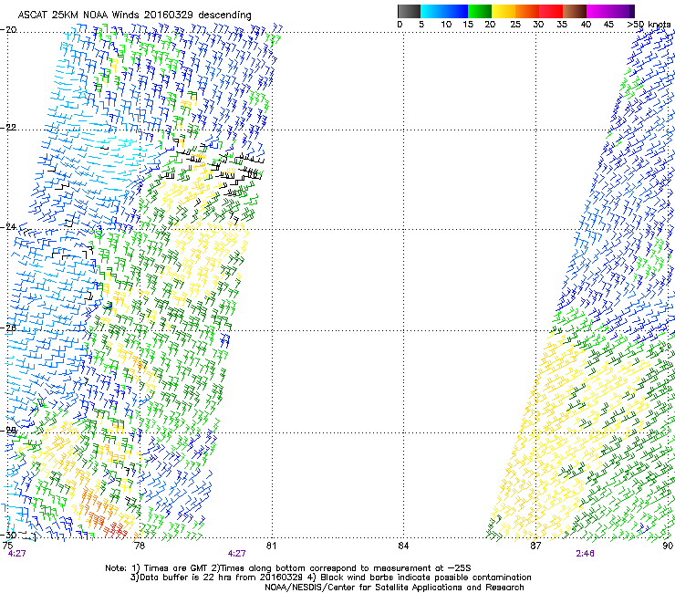Image resolution: width=675 pixels, height=593 pixels.
Task: Click the "45" label under the color scale
Action: (608, 24)
